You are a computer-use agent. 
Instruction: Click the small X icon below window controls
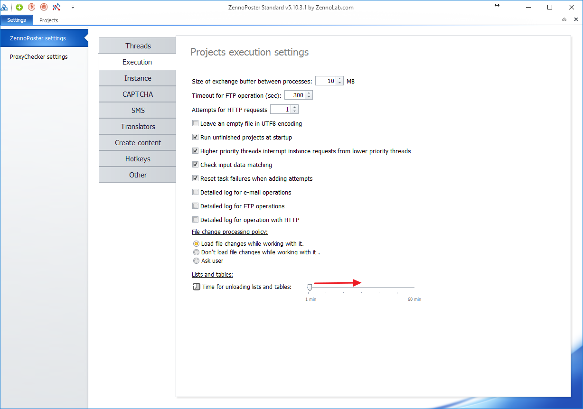pos(576,19)
